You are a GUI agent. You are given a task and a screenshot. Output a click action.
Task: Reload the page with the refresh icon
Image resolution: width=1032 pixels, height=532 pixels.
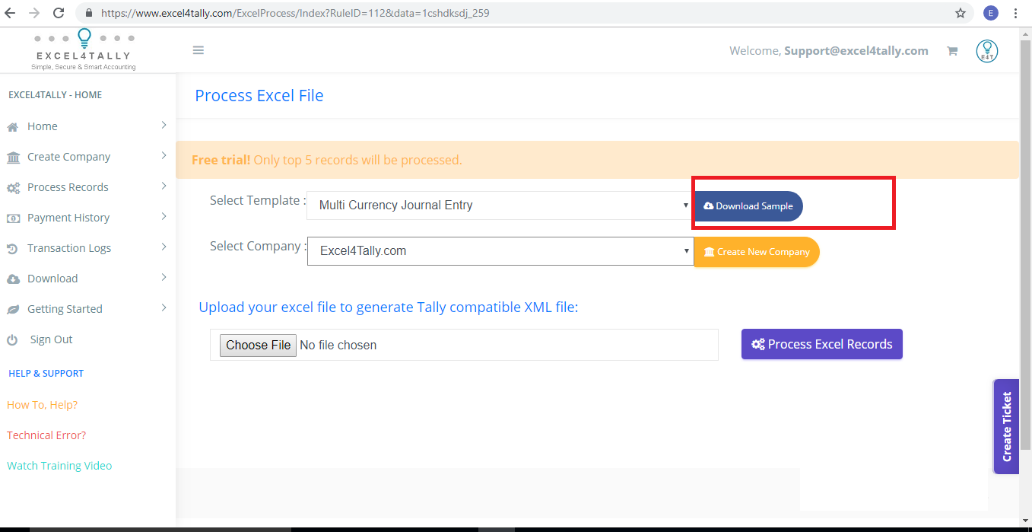(59, 13)
